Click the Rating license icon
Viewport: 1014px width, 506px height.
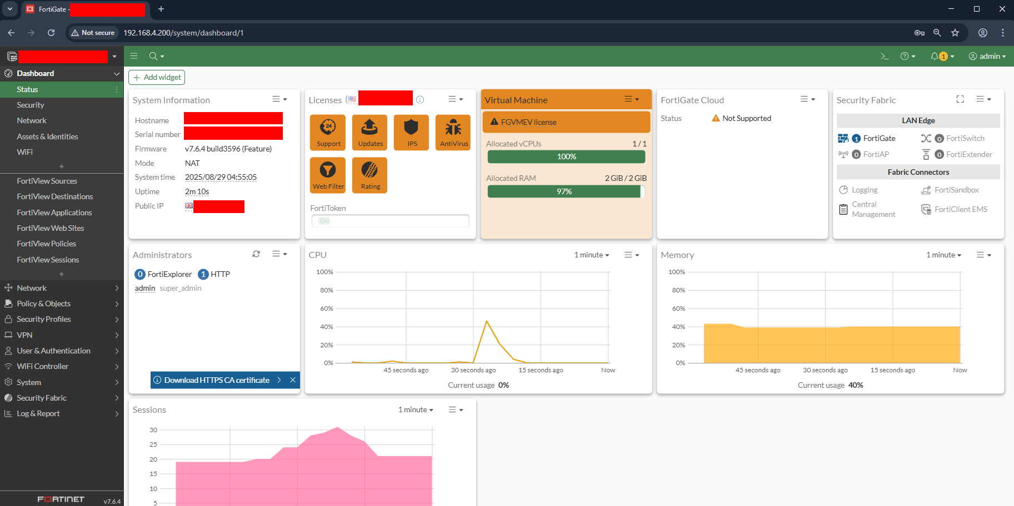[x=369, y=175]
